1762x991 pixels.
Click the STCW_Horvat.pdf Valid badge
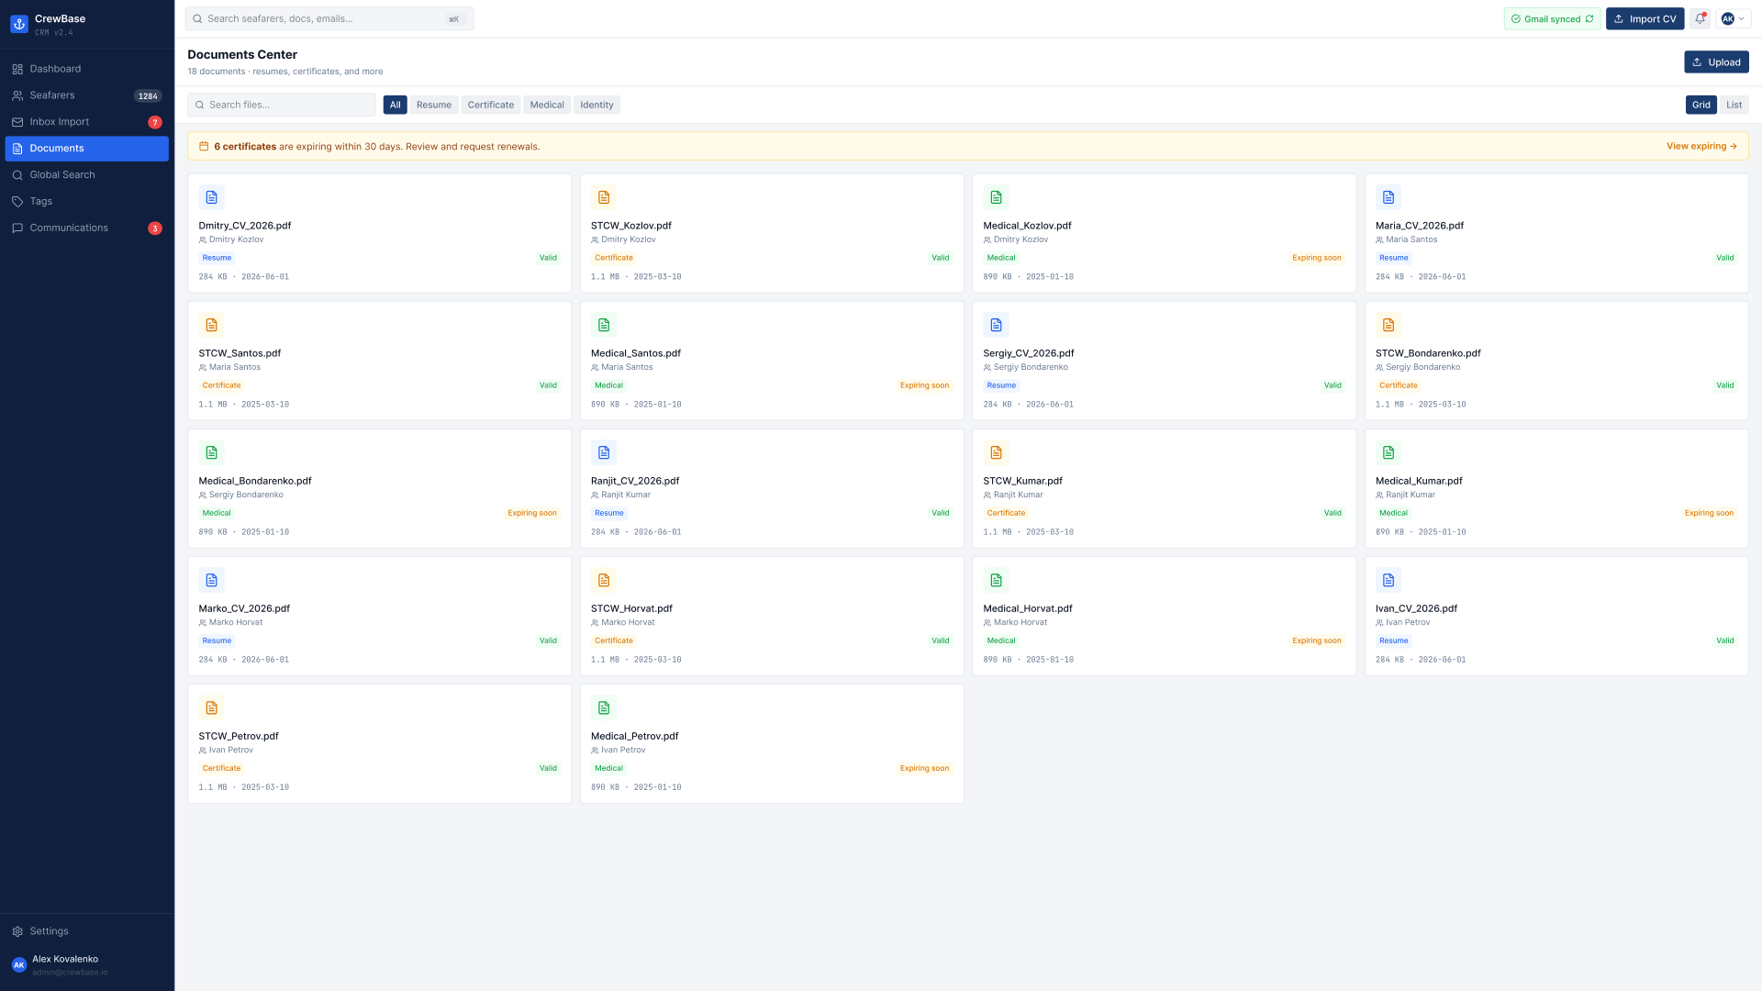[941, 640]
